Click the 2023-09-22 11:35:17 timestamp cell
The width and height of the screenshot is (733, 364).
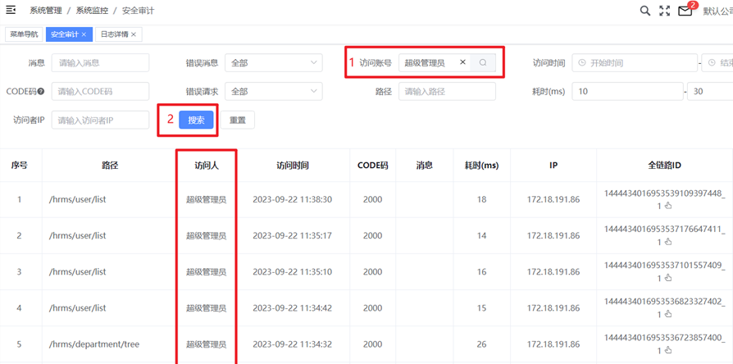point(293,235)
